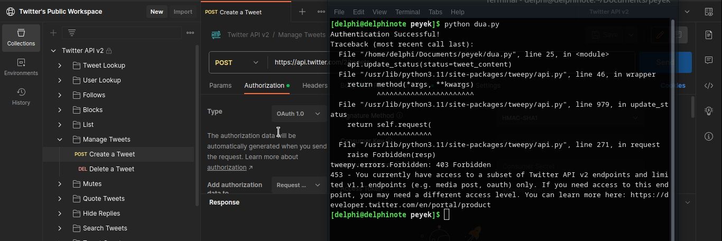Expand the Follows folder chevron
The width and height of the screenshot is (722, 241).
[60, 95]
